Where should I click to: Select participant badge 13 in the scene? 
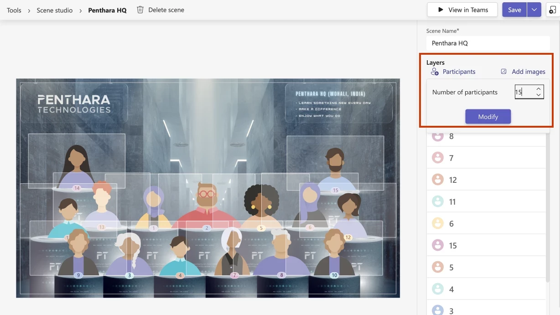tap(101, 227)
